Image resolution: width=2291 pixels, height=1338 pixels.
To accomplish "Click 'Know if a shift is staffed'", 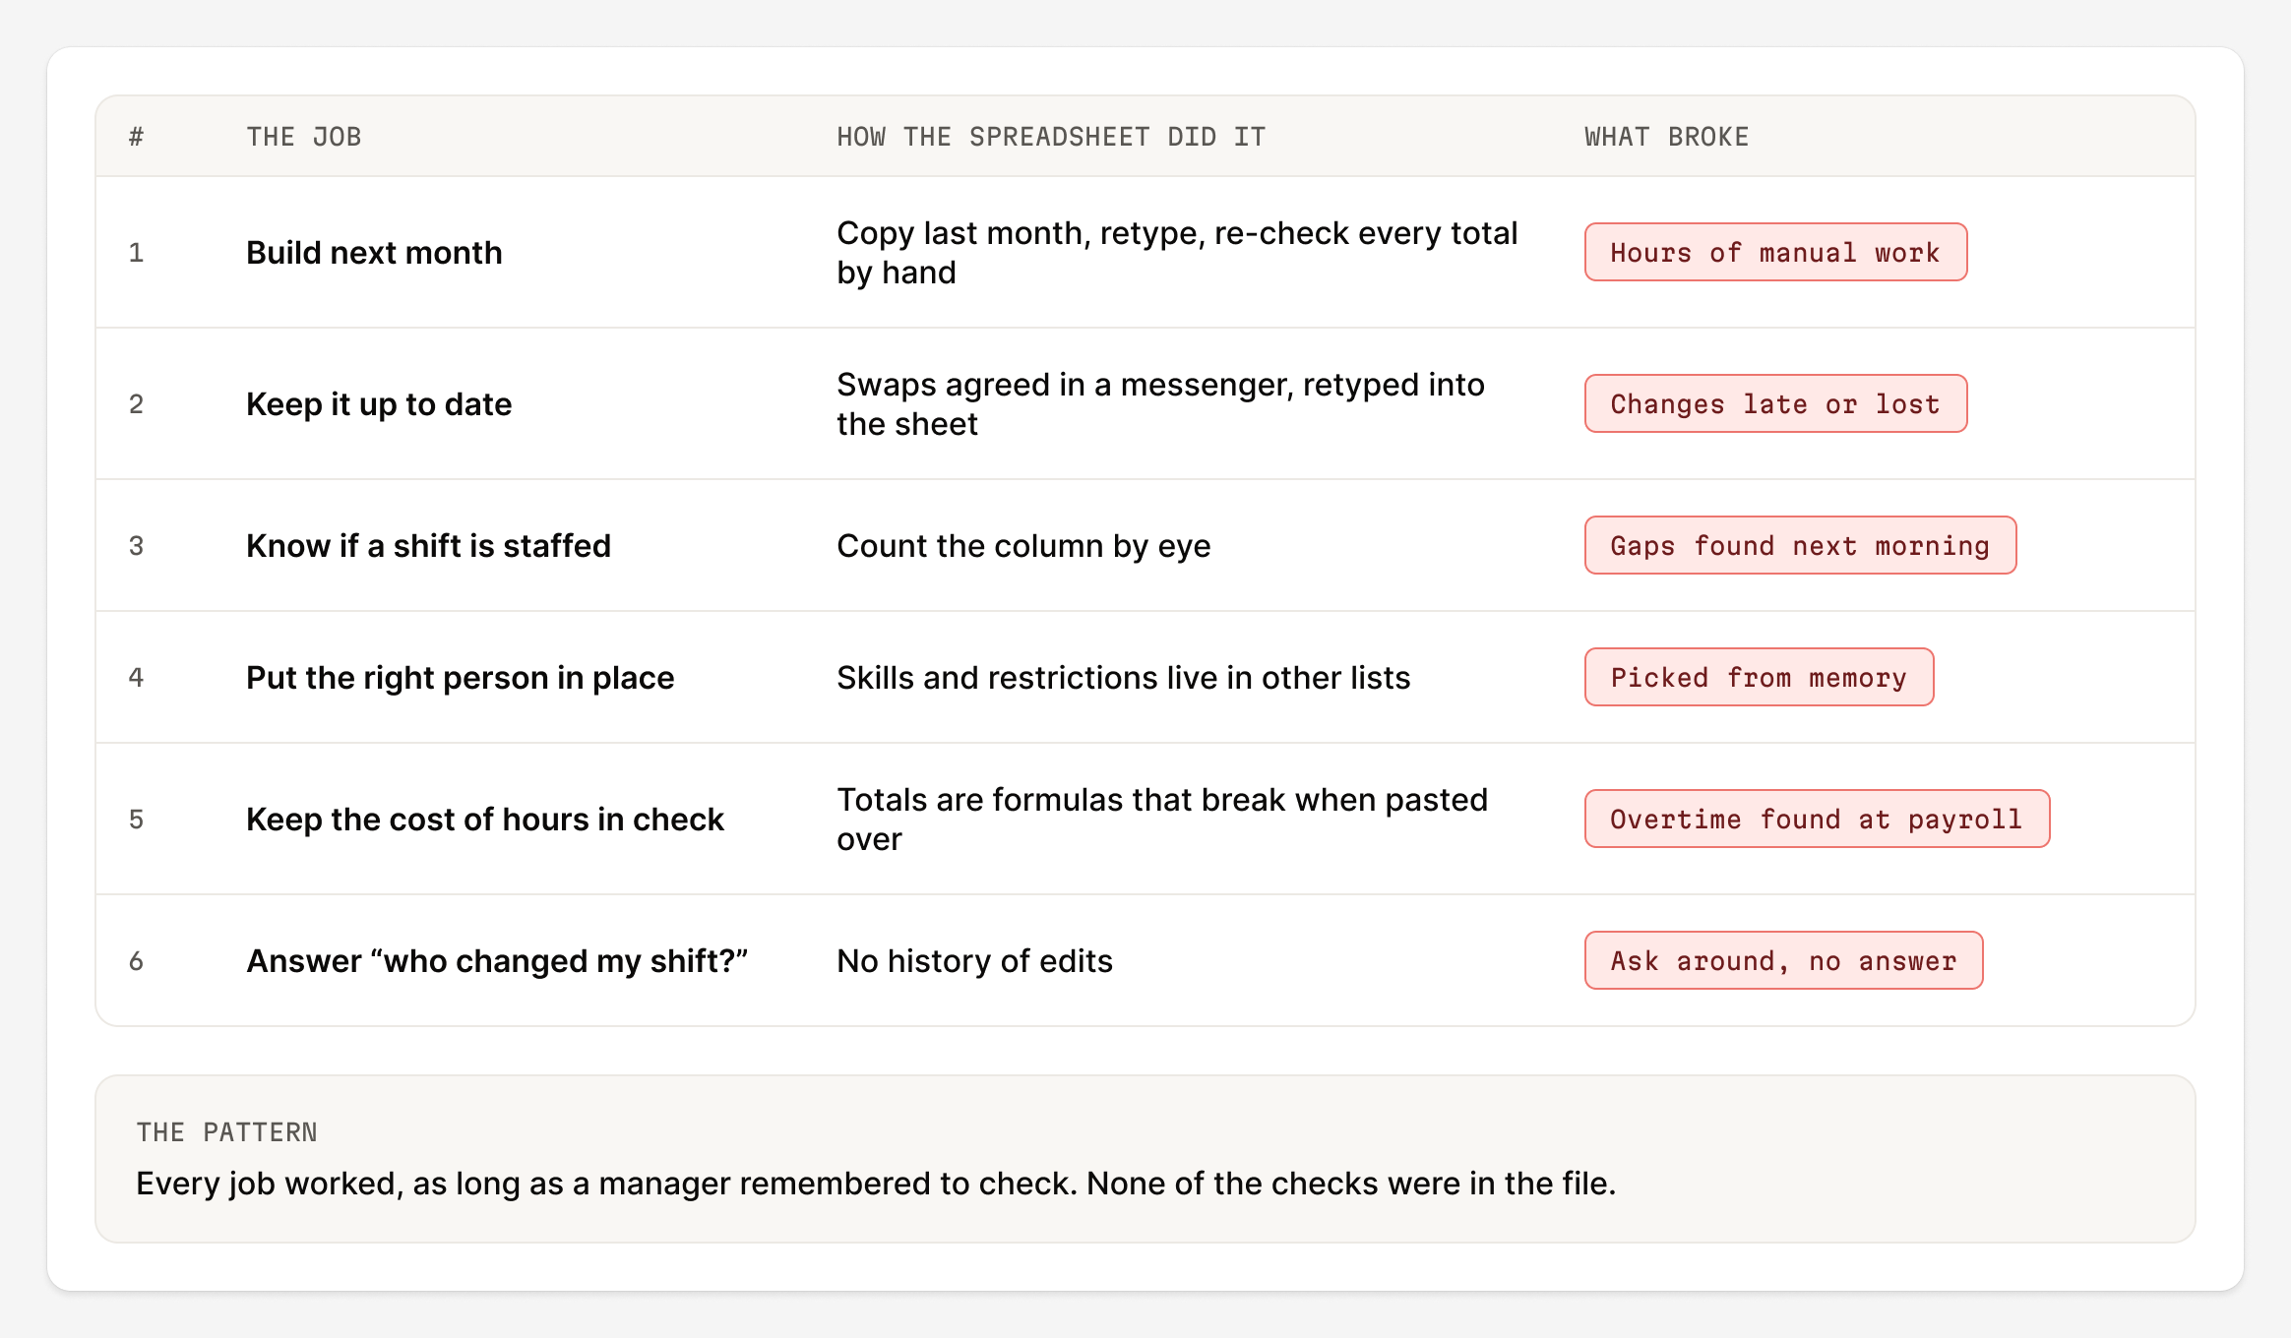I will click(428, 546).
